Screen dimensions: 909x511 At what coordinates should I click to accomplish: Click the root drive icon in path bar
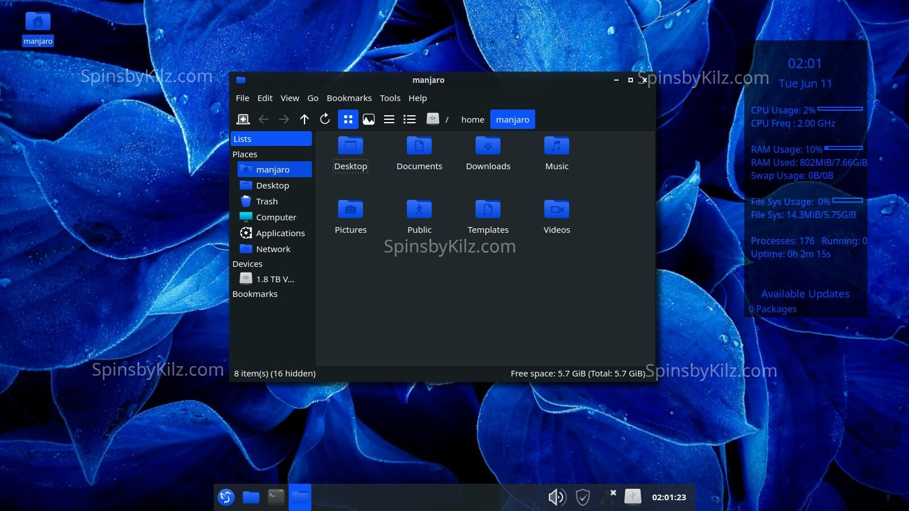click(433, 119)
